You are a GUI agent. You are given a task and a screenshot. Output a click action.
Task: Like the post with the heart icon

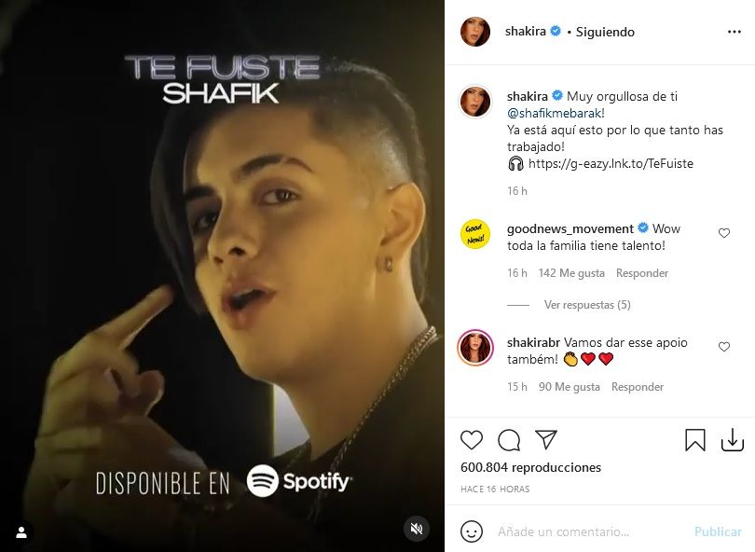472,440
